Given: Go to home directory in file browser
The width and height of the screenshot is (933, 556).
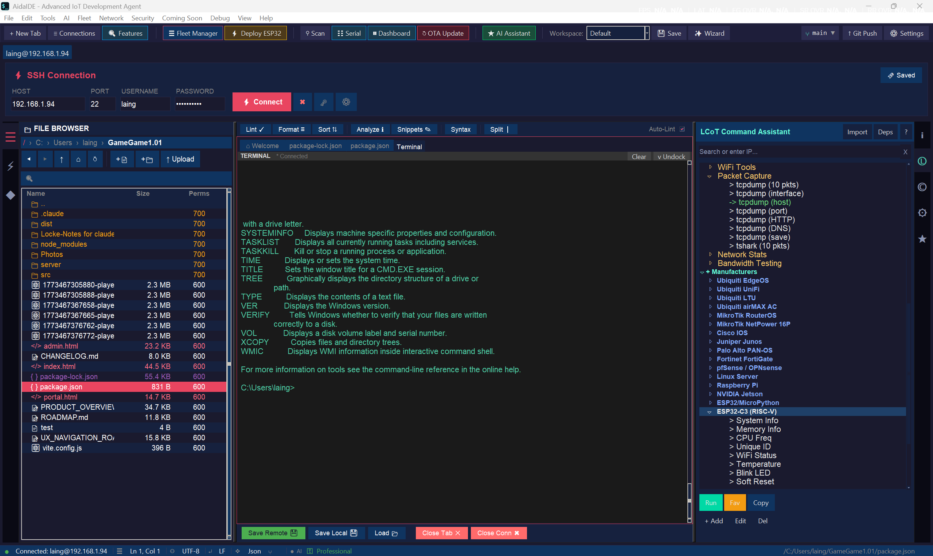Looking at the screenshot, I should [78, 159].
